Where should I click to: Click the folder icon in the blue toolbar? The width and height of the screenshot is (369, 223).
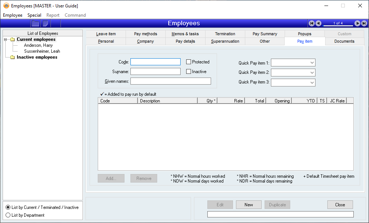point(35,23)
